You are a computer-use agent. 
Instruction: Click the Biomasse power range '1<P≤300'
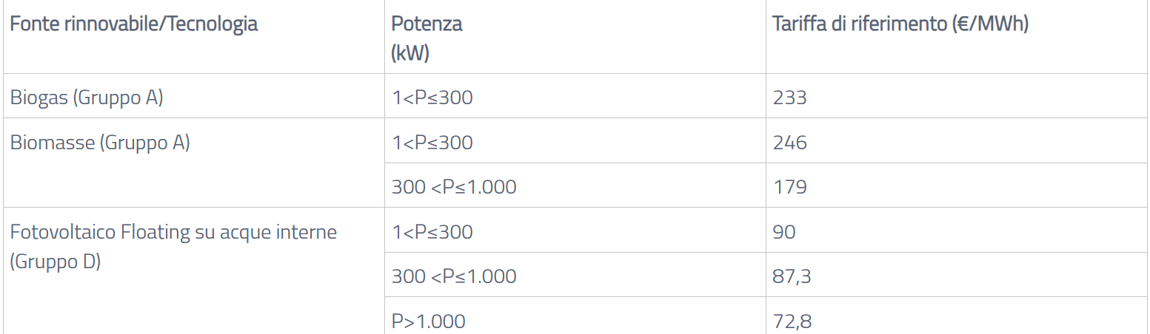tap(432, 143)
